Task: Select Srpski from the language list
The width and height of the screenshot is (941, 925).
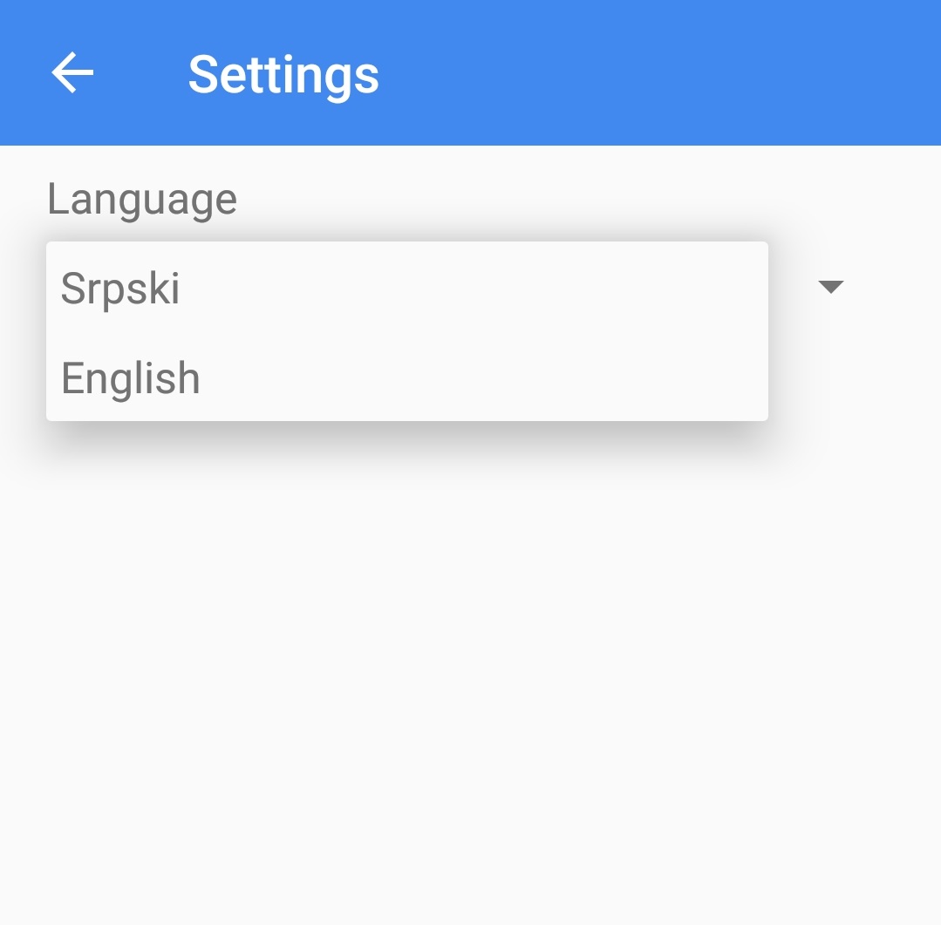Action: 120,289
